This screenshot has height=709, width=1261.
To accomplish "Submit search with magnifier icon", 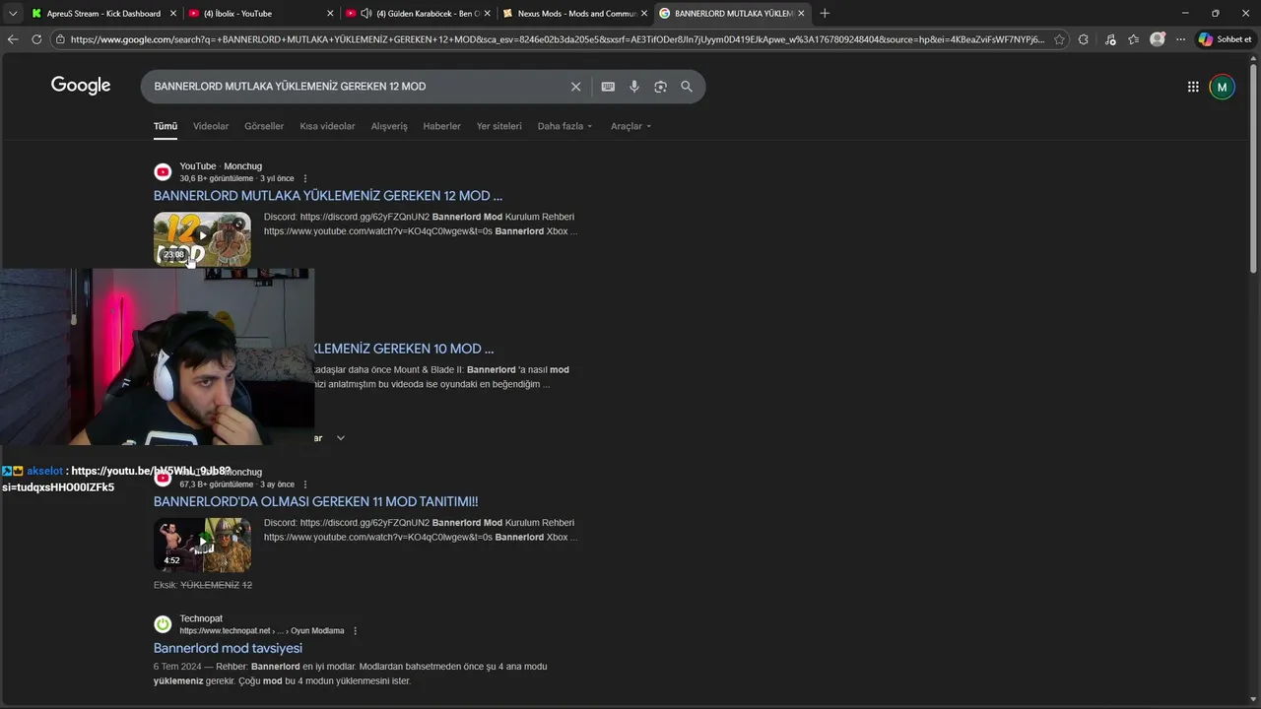I will [x=687, y=87].
